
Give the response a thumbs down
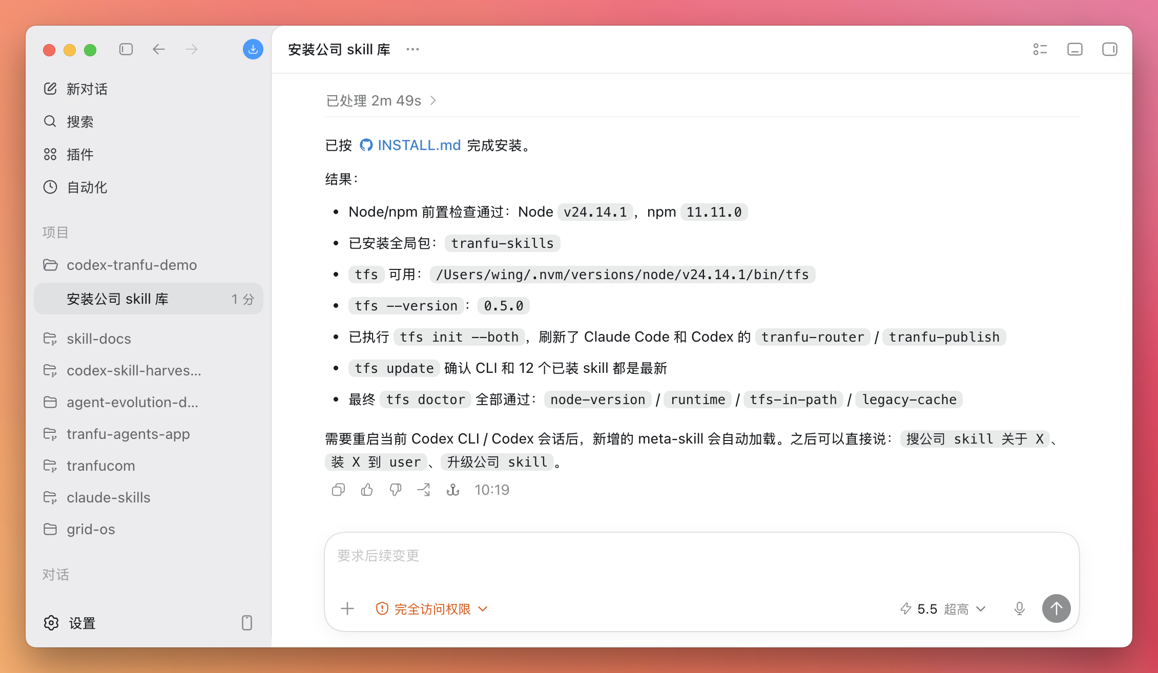pos(396,490)
